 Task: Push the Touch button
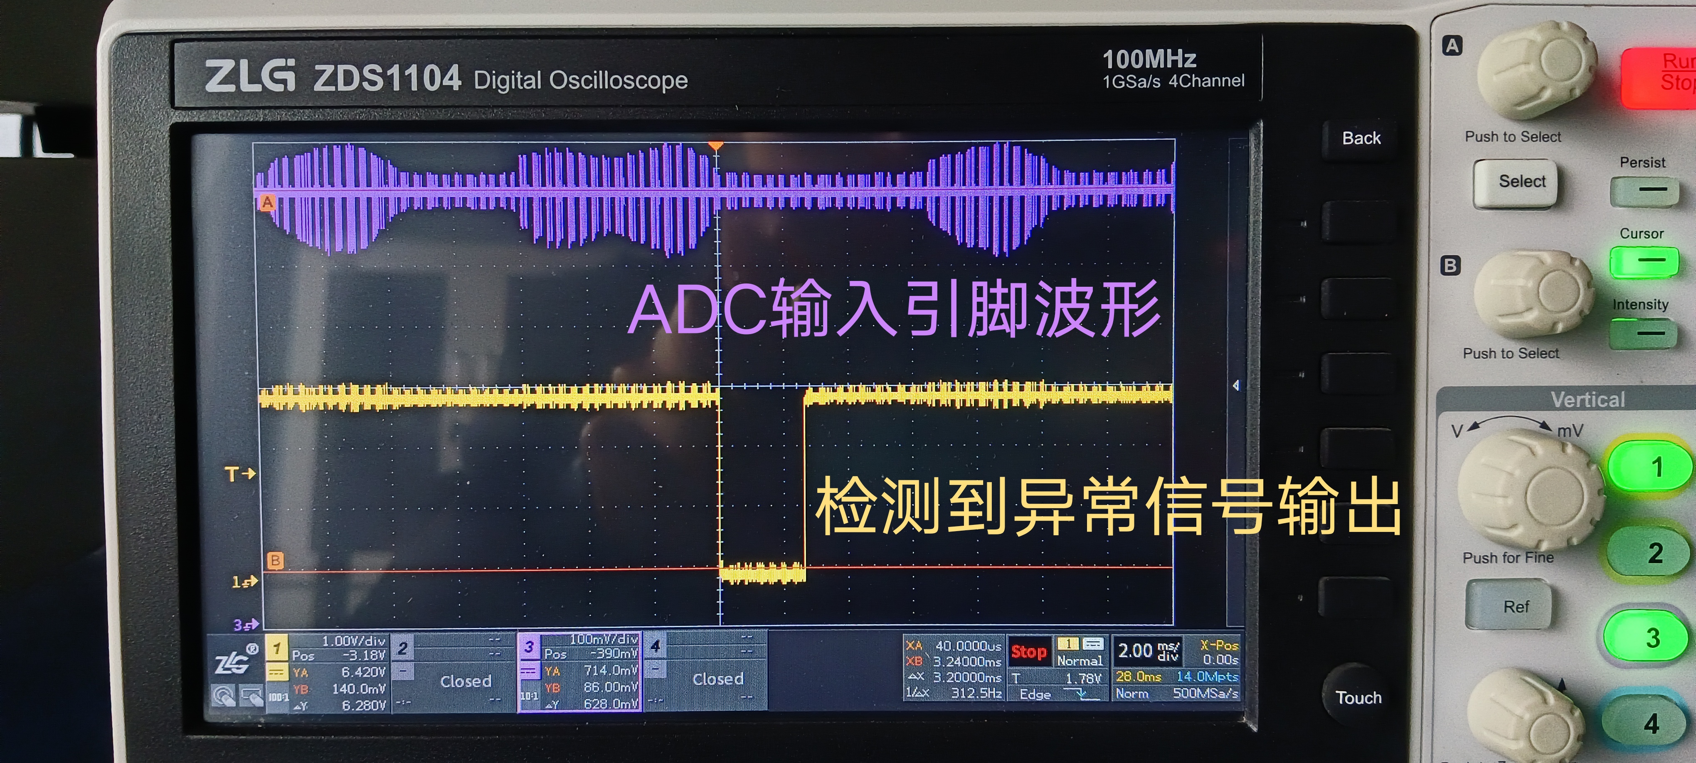1358,698
